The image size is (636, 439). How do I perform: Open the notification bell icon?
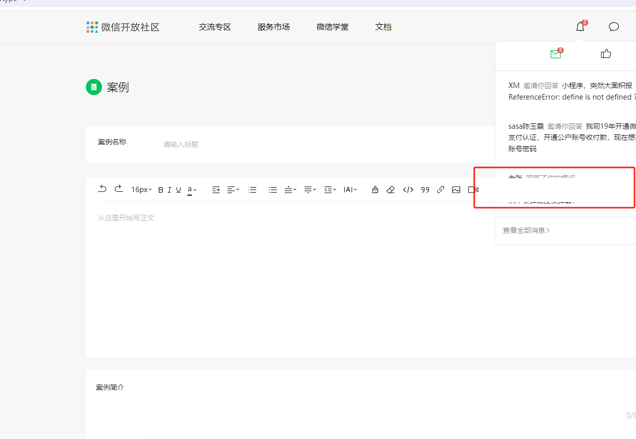click(580, 27)
